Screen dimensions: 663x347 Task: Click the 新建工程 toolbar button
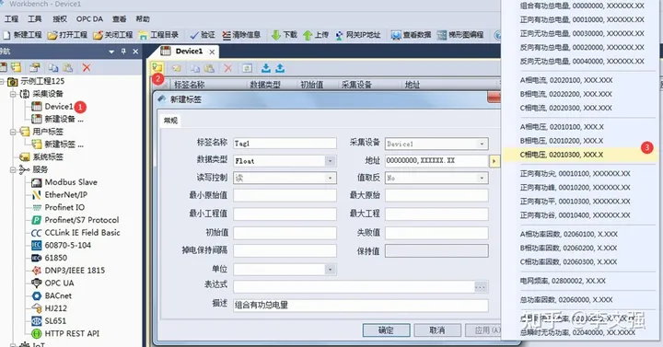[22, 35]
